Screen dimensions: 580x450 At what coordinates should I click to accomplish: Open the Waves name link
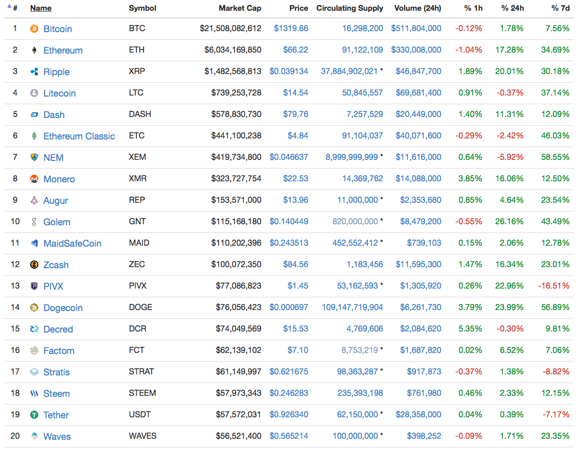coord(57,436)
